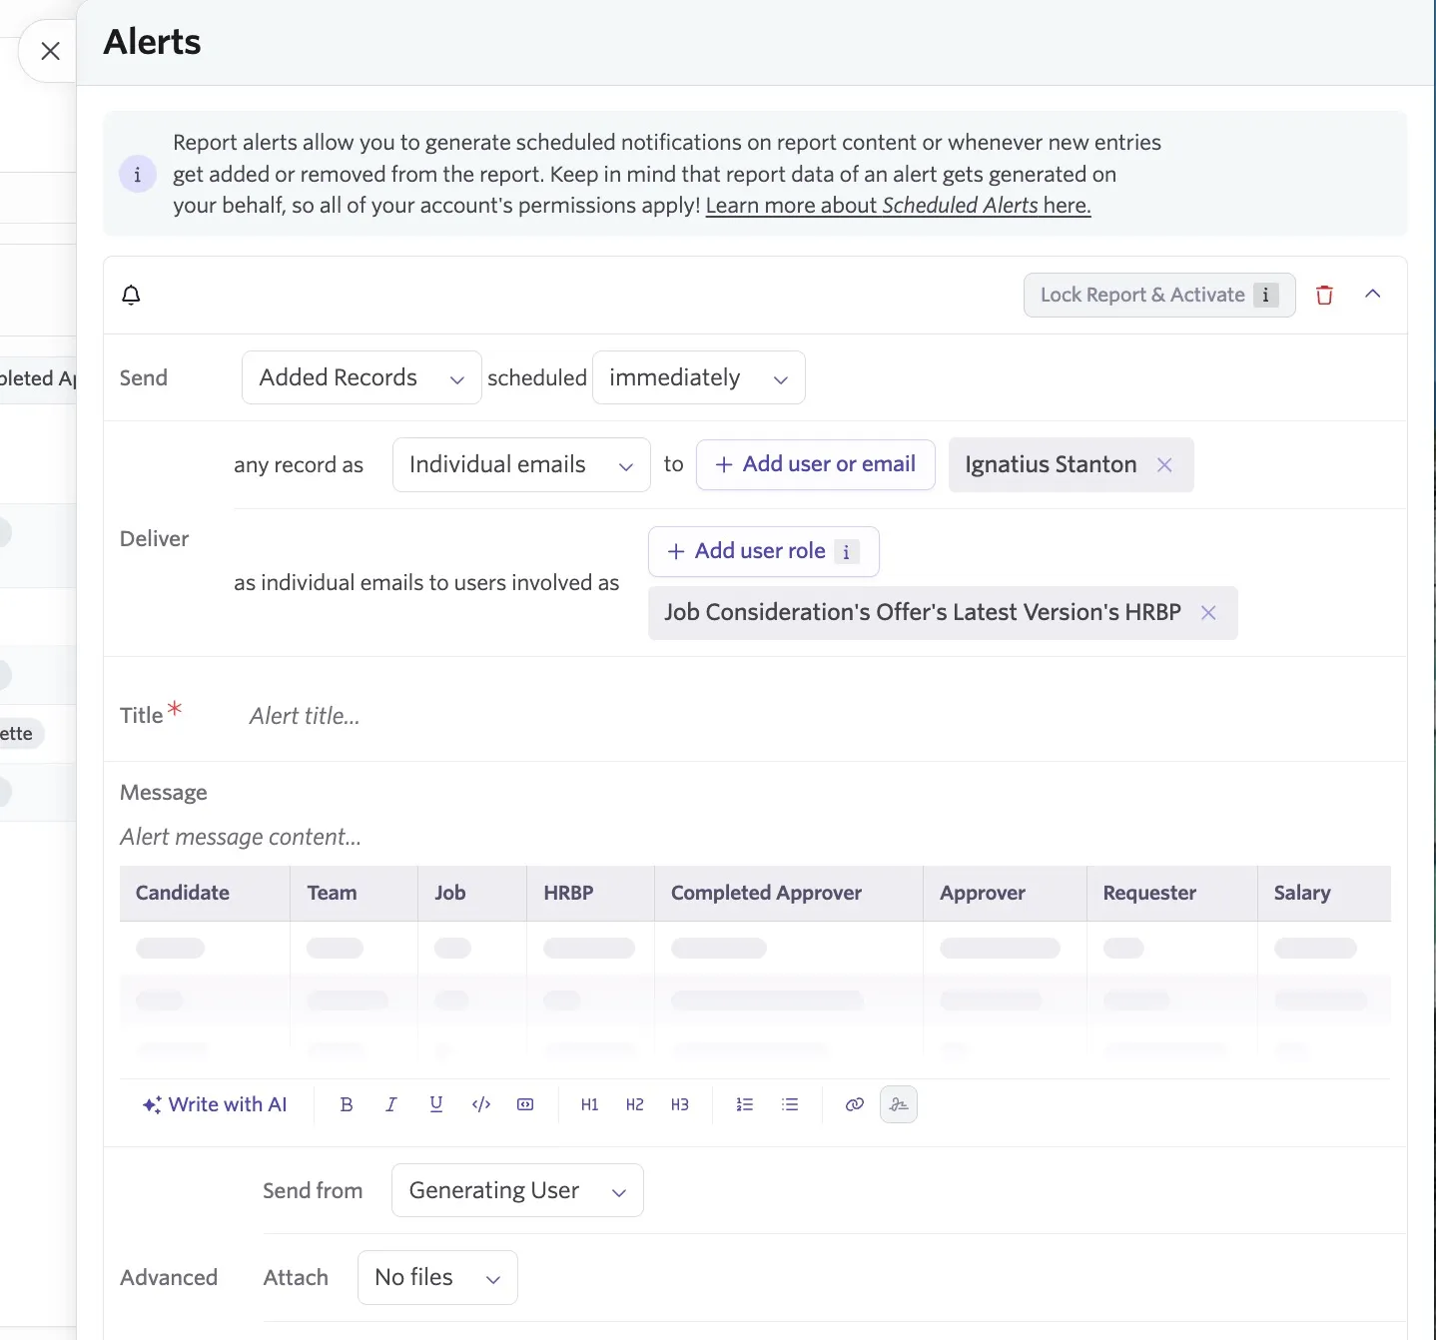Viewport: 1436px width, 1340px height.
Task: Click the HRBP column header
Action: (591, 893)
